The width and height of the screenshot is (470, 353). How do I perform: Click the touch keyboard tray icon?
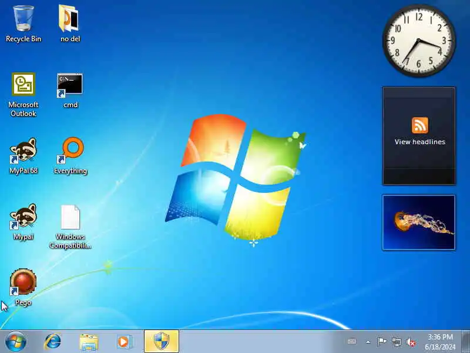(352, 342)
